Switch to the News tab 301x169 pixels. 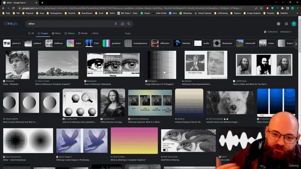56,33
